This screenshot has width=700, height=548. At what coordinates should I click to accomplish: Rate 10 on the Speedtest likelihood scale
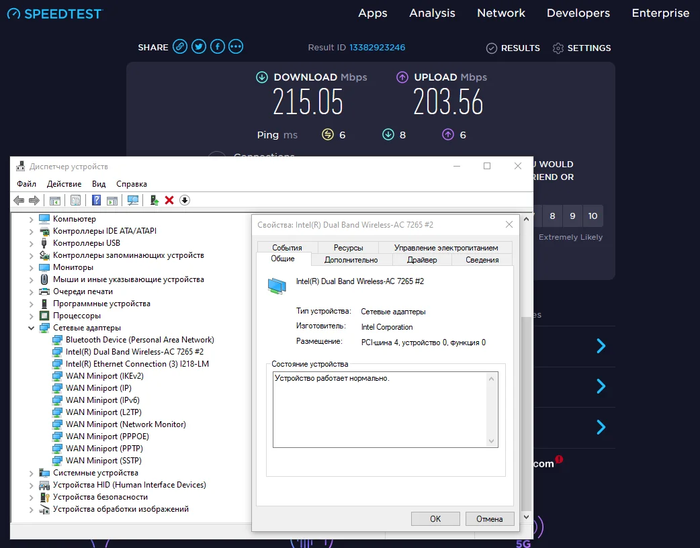tap(593, 216)
